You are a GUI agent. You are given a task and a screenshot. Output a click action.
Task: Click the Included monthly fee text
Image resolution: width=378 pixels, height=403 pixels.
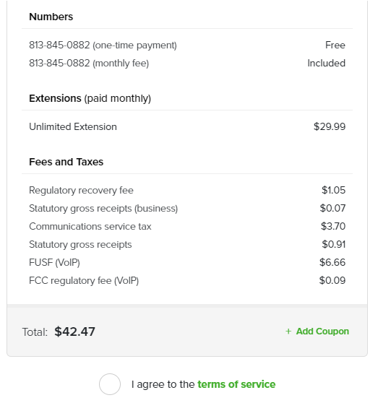[x=326, y=64]
